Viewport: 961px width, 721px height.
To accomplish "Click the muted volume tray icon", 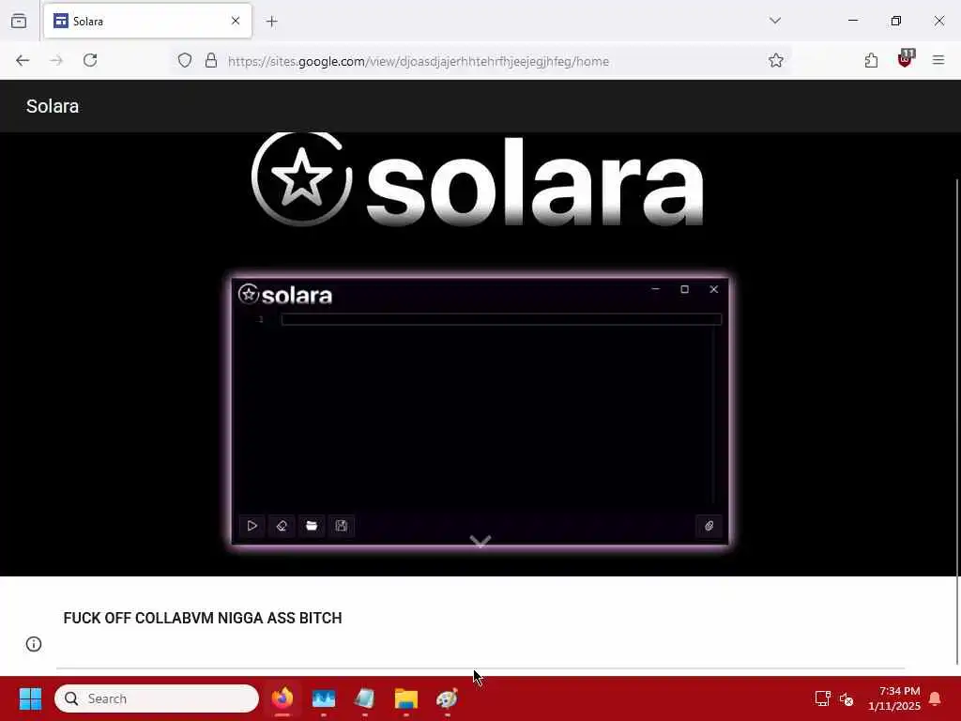I will [x=847, y=698].
